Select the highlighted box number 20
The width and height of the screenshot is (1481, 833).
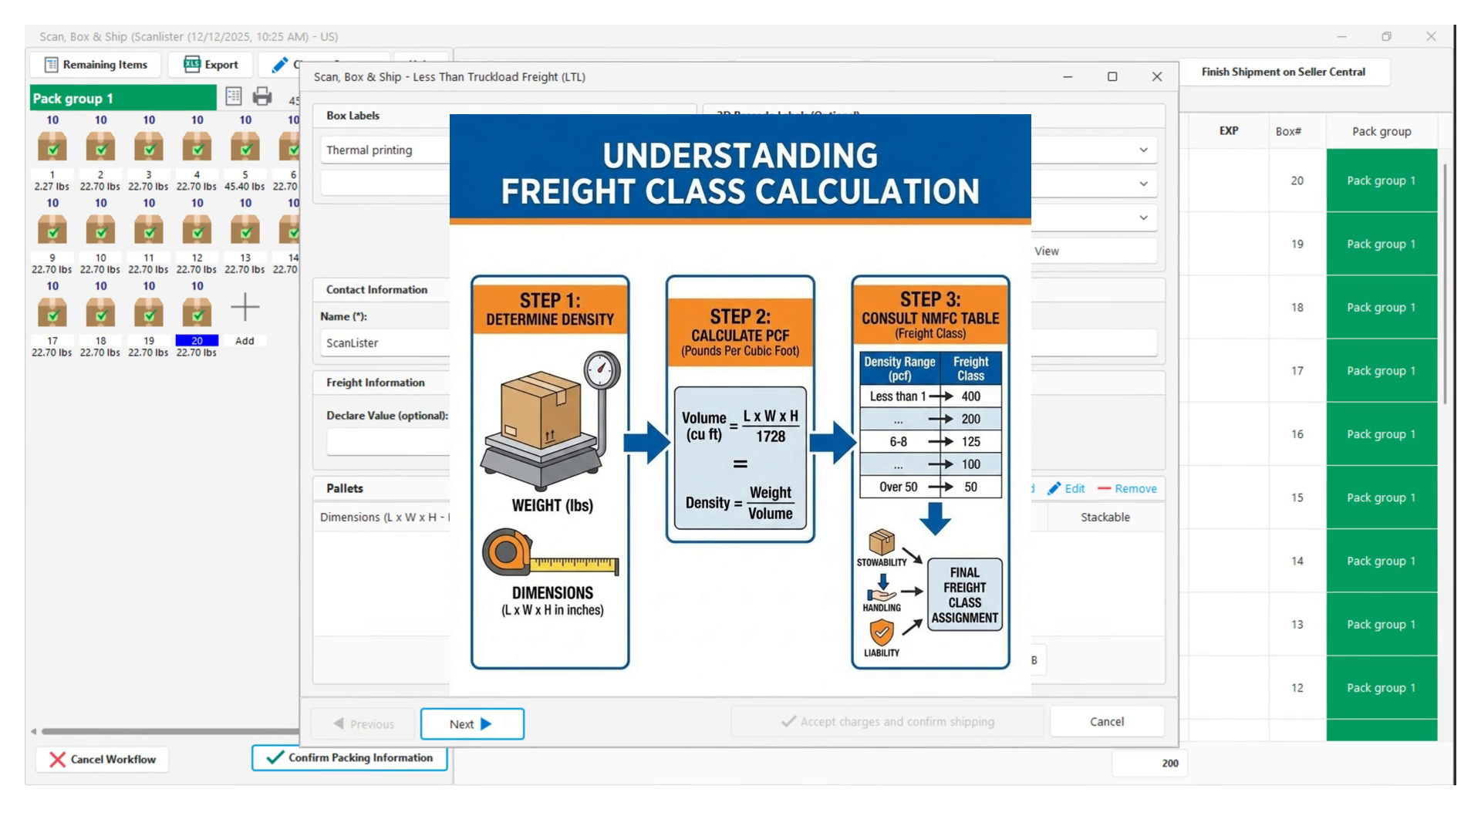(197, 312)
